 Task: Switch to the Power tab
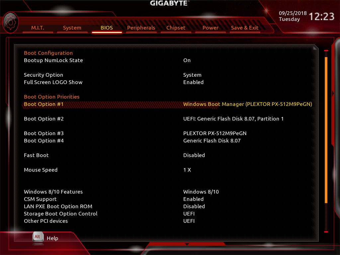click(210, 28)
